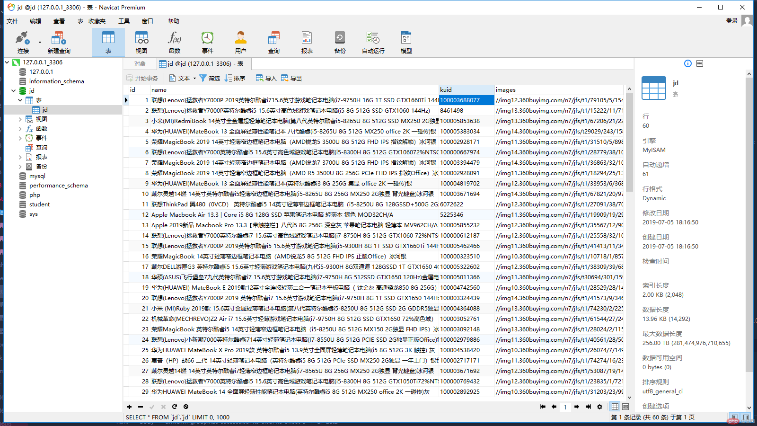Open the 视图 (View) toolbar icon

[141, 42]
